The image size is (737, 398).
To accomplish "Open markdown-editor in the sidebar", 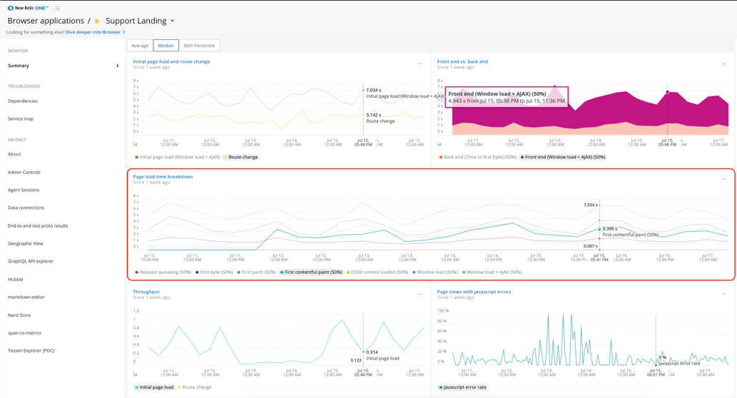I will coord(26,297).
